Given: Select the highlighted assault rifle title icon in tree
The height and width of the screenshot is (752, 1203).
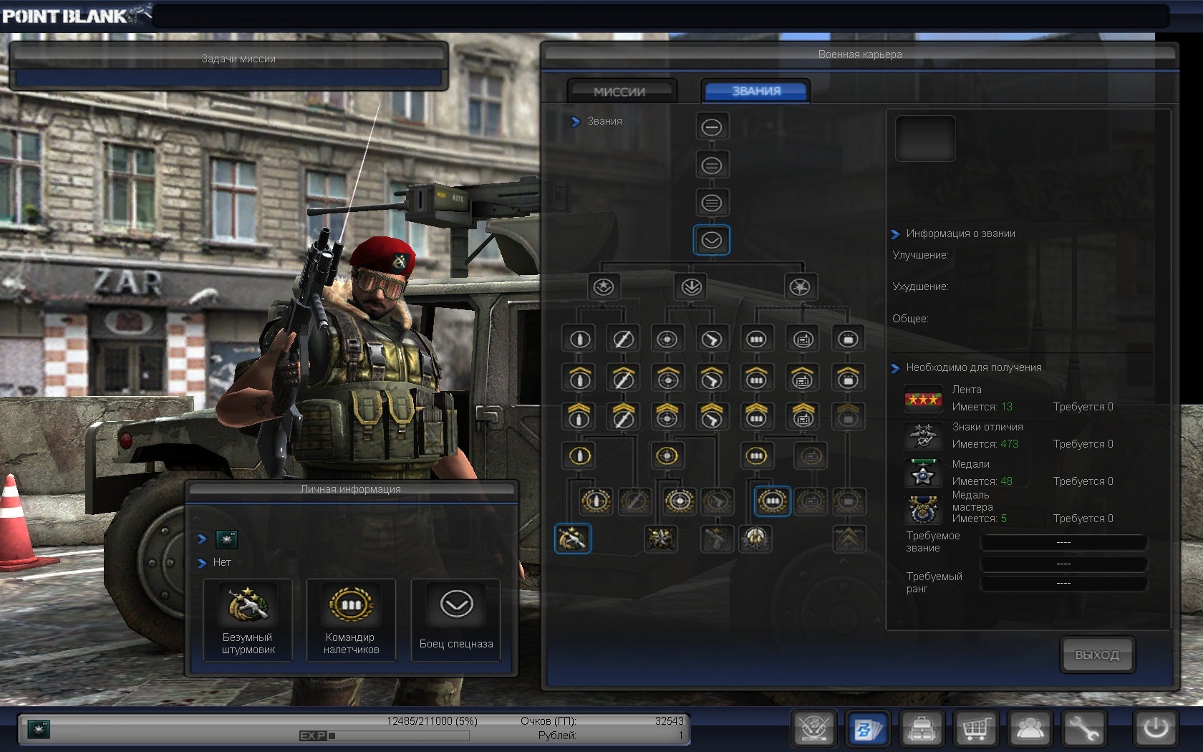Looking at the screenshot, I should 573,539.
